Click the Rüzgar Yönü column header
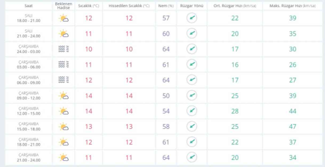Screen dimensions: 325x167 pos(192,6)
